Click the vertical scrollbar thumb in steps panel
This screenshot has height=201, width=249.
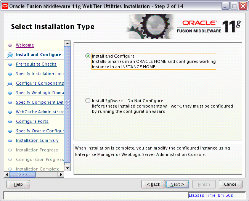point(67,105)
